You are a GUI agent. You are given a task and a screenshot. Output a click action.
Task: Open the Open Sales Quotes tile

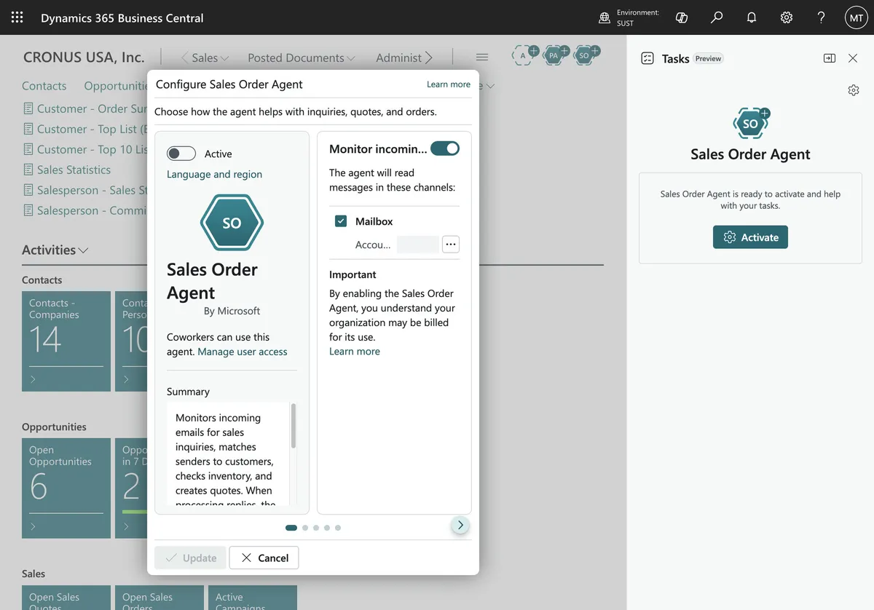pyautogui.click(x=66, y=598)
